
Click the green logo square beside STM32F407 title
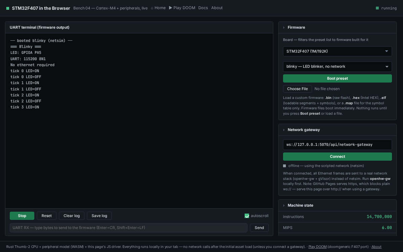coord(8,8)
